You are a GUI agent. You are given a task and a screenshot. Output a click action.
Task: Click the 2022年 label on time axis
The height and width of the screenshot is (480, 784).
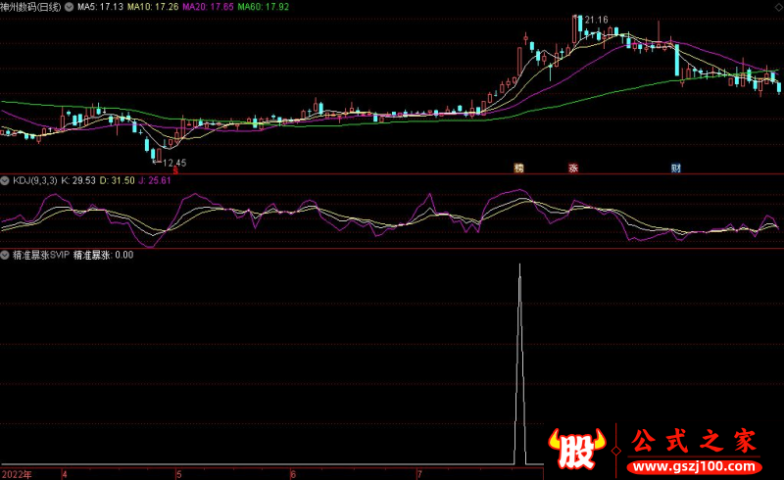tap(17, 474)
